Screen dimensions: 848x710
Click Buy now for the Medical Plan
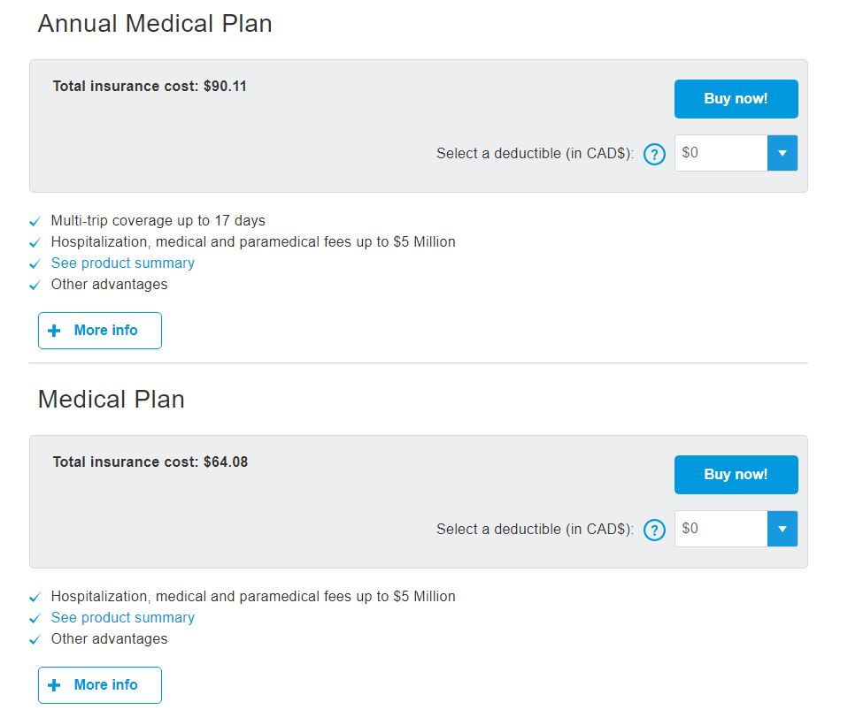point(736,474)
